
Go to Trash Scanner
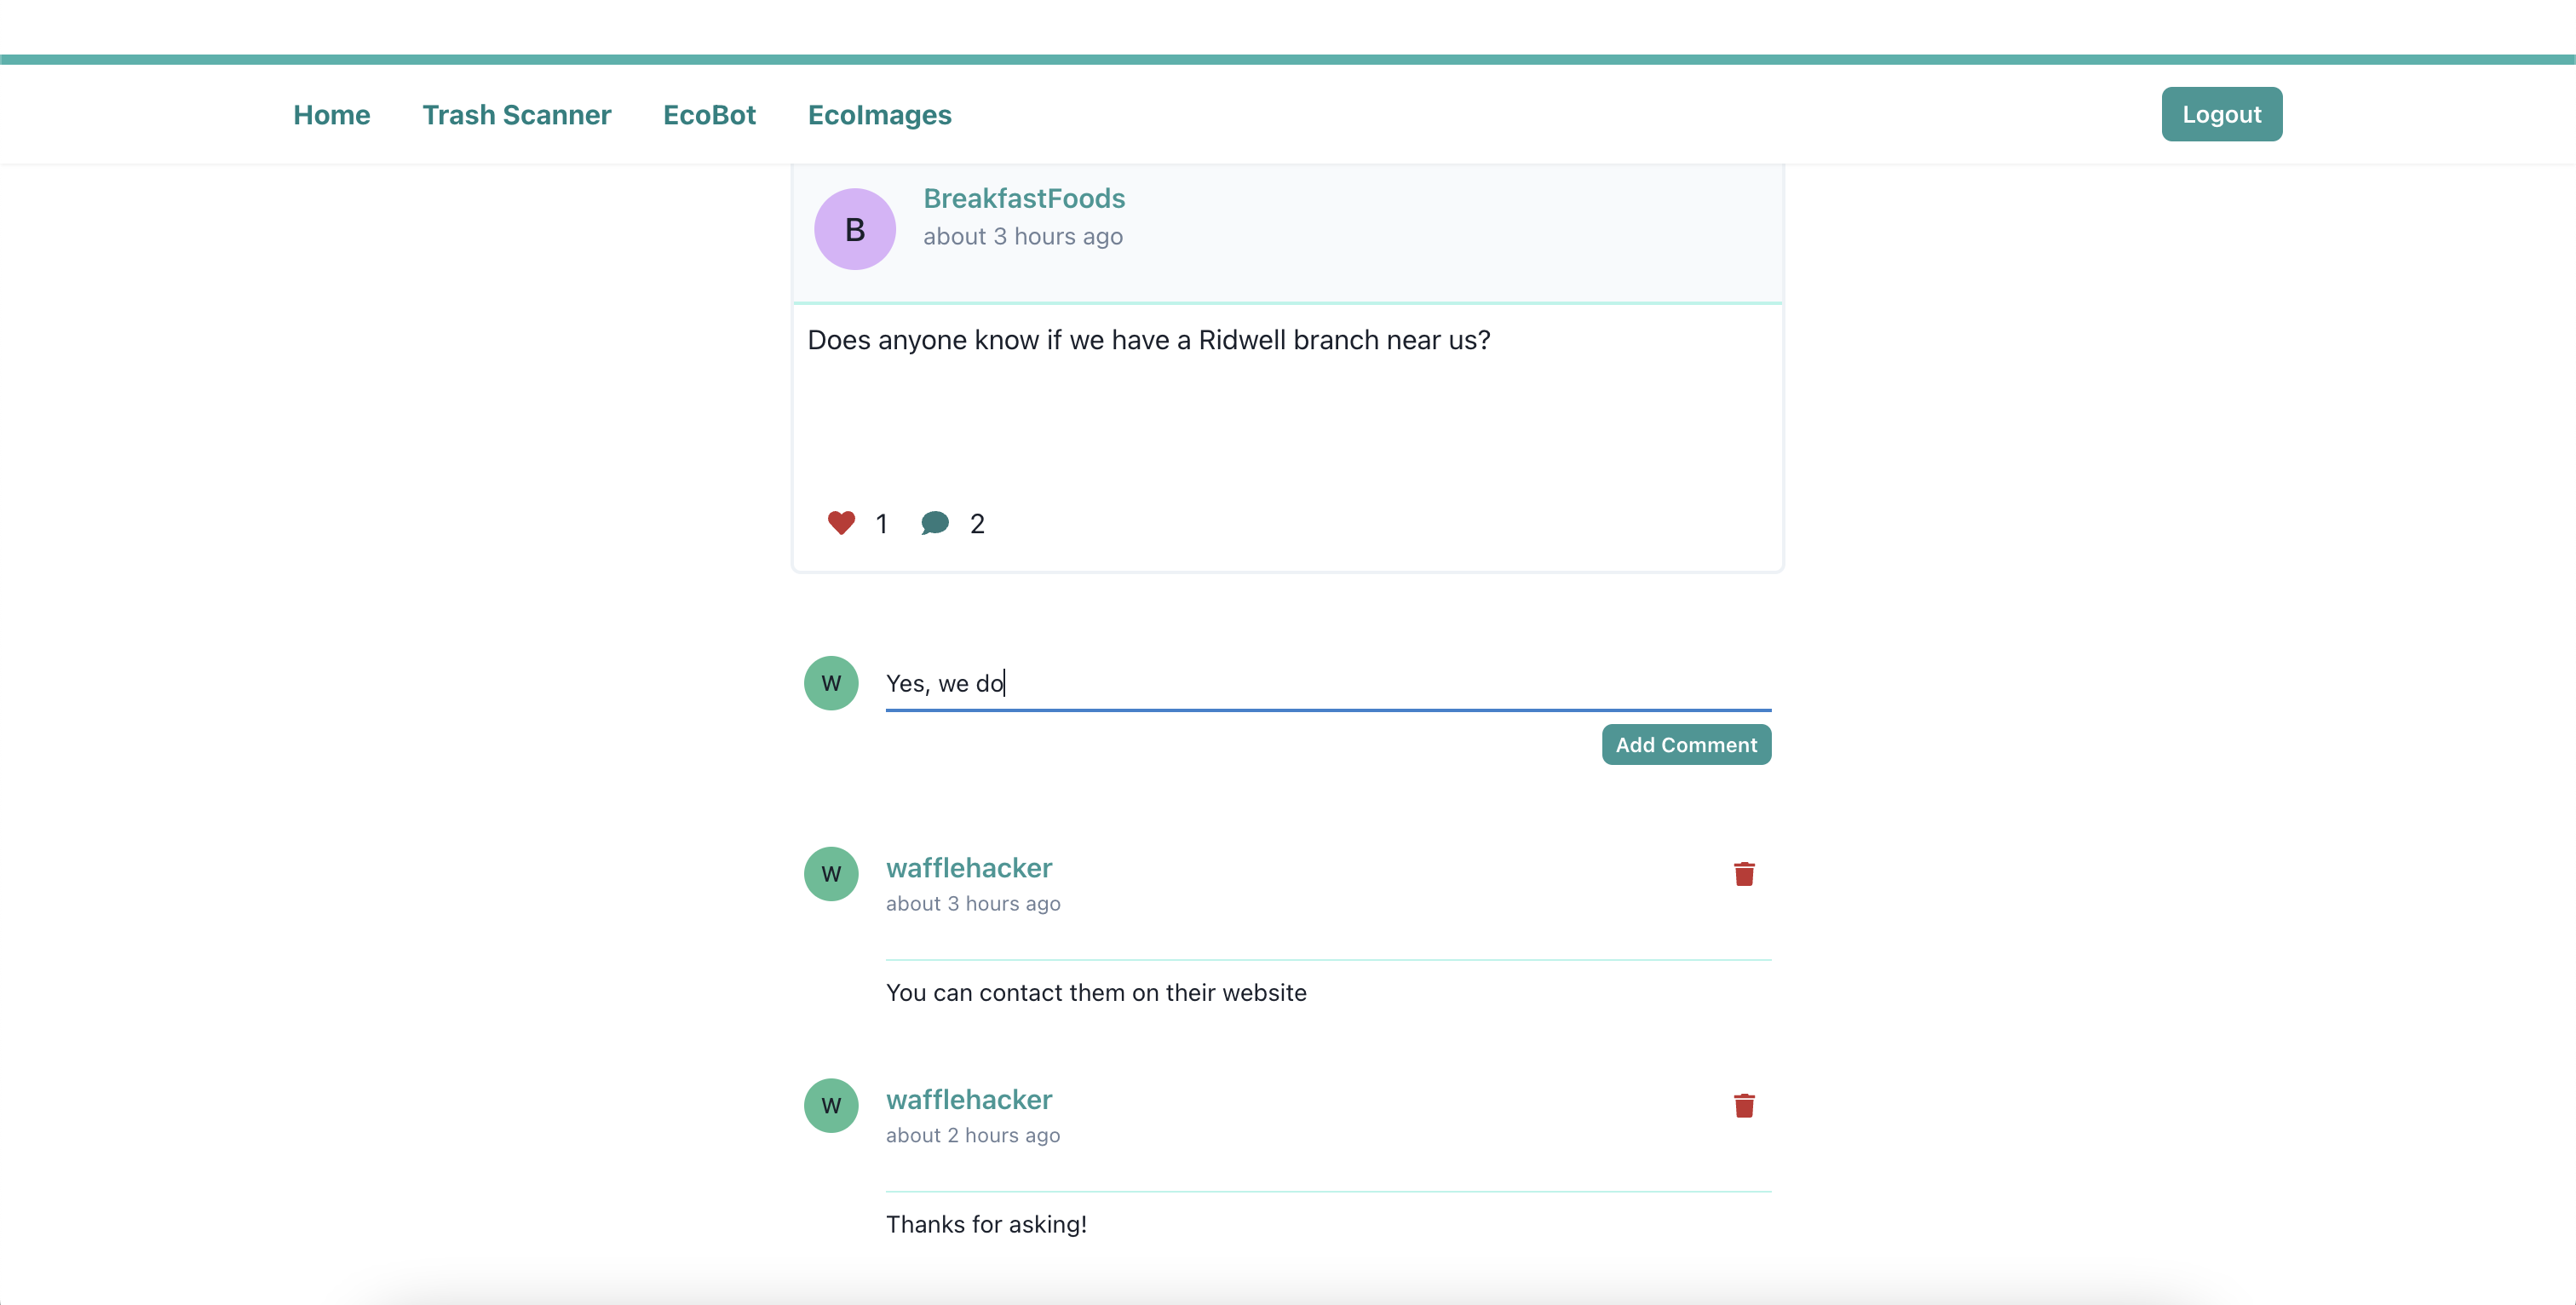click(516, 115)
